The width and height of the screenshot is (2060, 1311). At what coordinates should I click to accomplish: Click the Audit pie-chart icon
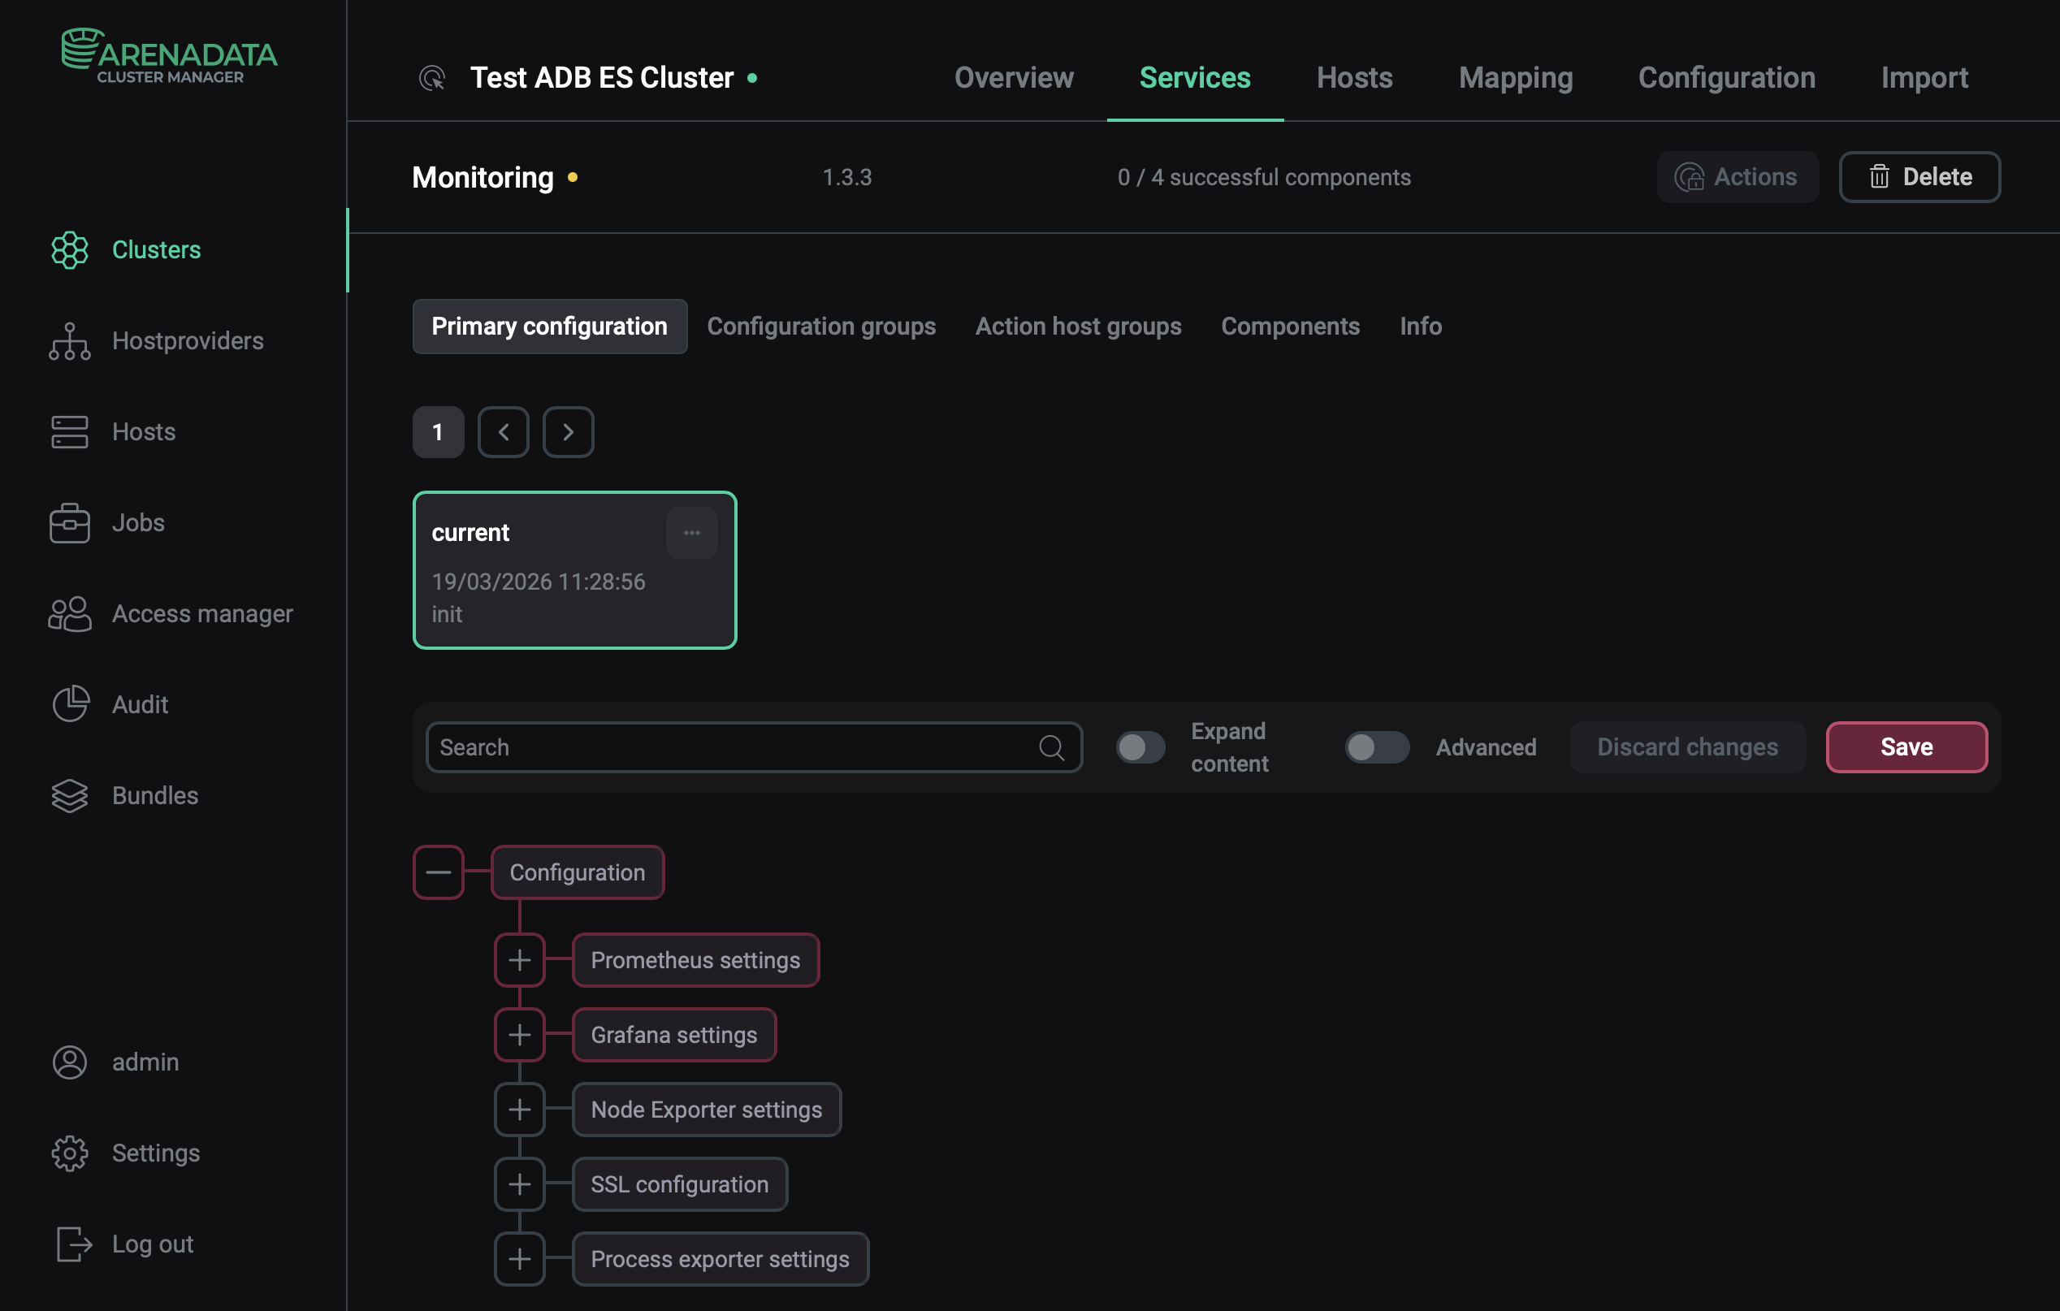[x=69, y=703]
